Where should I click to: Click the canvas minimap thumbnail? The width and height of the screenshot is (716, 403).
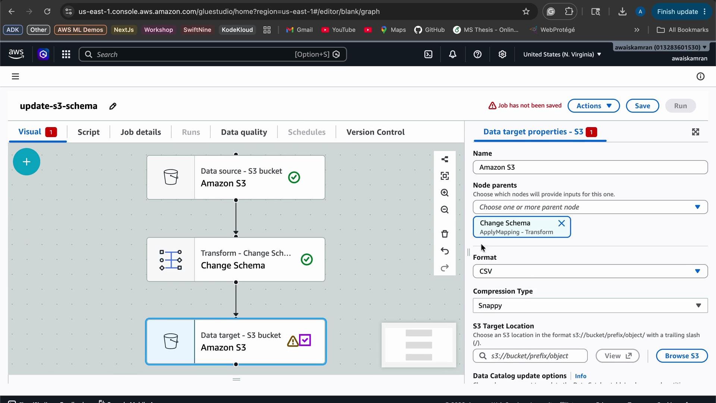click(418, 346)
